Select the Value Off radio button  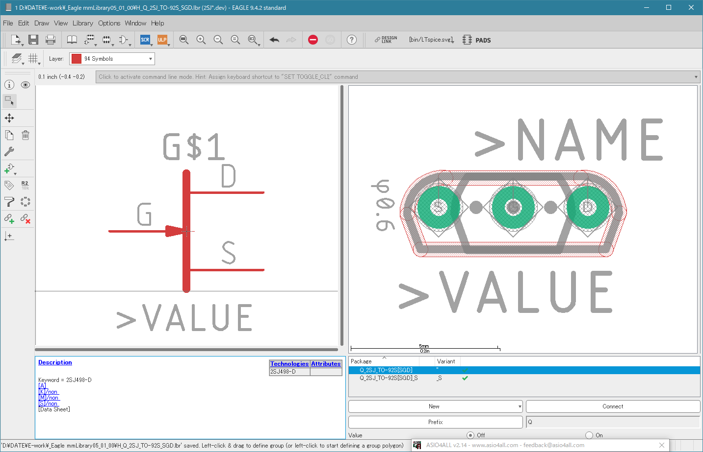(x=470, y=435)
